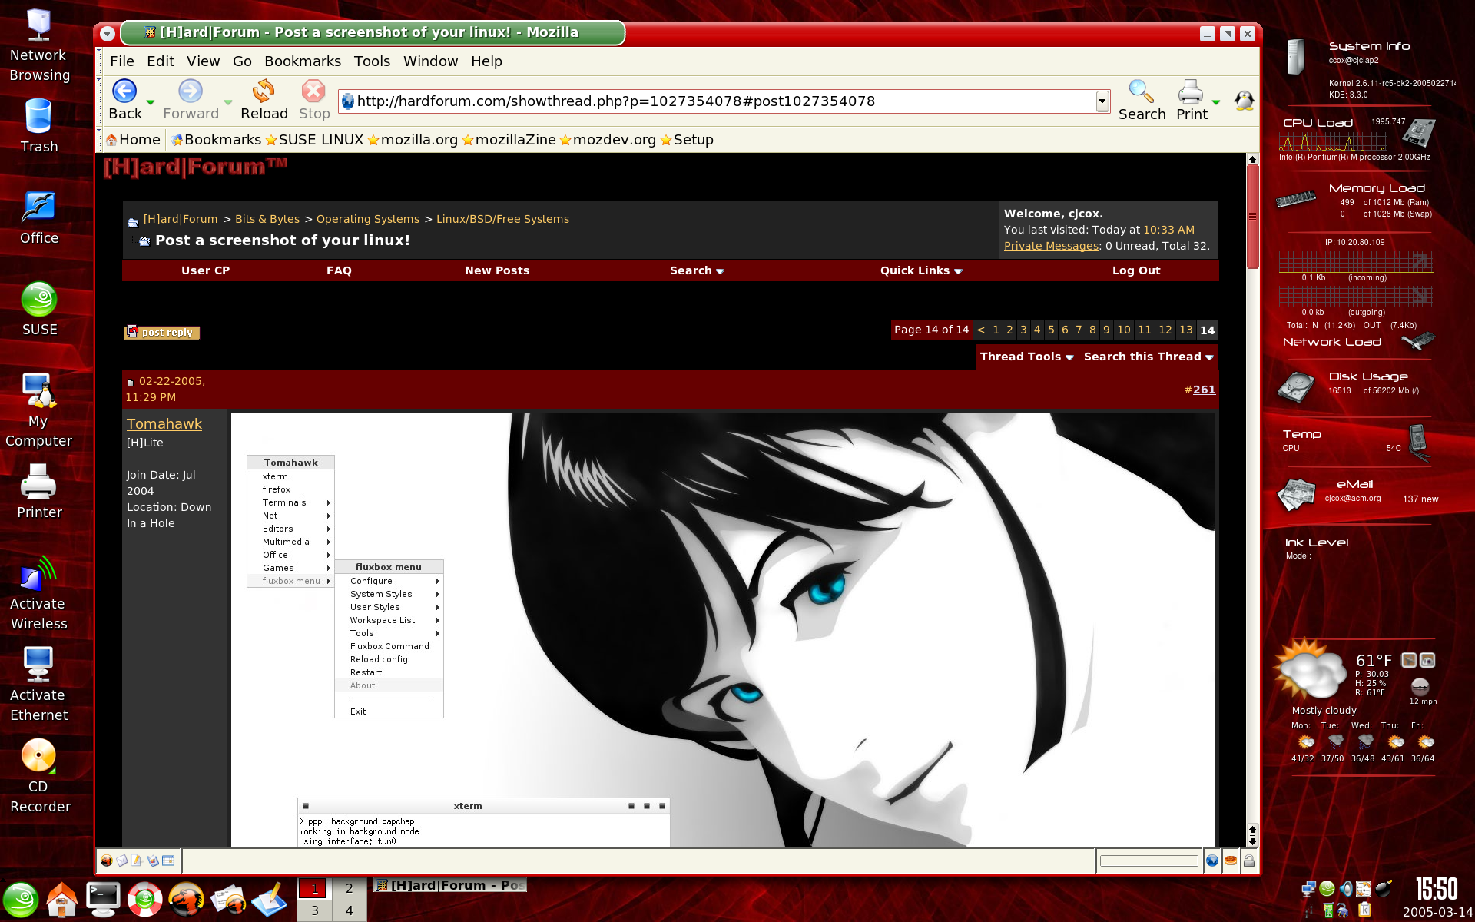
Task: Open the Tools menu
Action: 372,61
